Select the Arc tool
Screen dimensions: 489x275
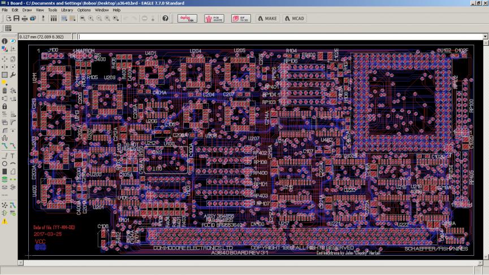pos(12,164)
